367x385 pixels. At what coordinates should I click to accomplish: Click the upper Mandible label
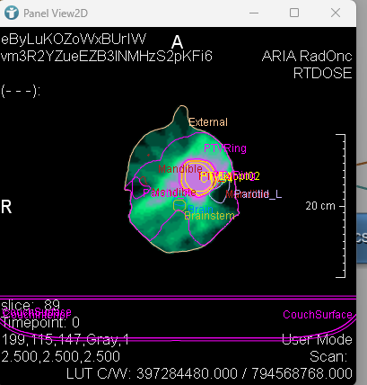[180, 169]
